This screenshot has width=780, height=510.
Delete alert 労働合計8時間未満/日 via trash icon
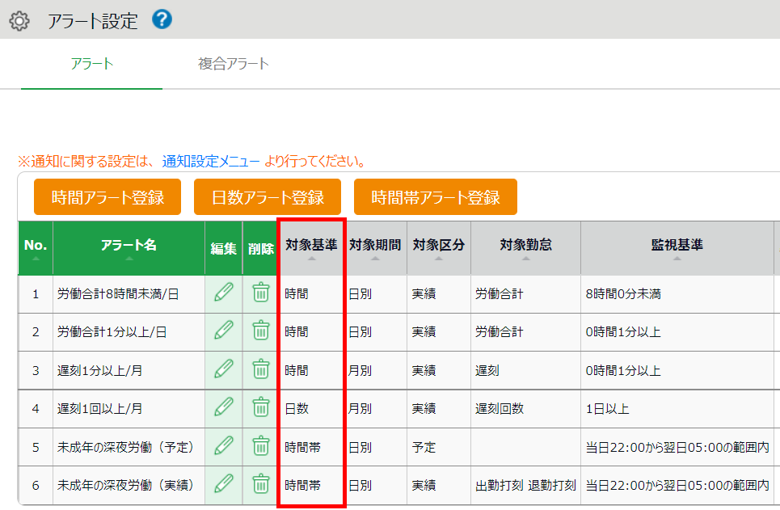click(x=260, y=292)
